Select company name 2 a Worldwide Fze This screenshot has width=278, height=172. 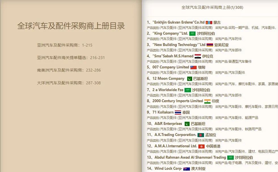(x=168, y=90)
